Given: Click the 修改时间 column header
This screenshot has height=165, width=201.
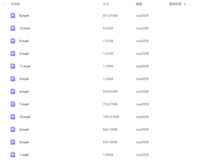Looking at the screenshot, I should [175, 4].
